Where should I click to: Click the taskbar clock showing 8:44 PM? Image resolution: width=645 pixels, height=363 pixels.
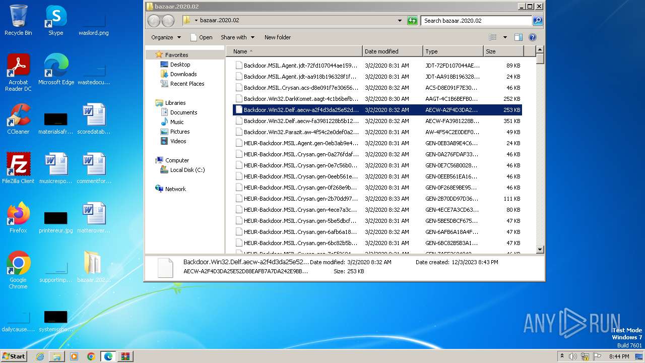619,356
